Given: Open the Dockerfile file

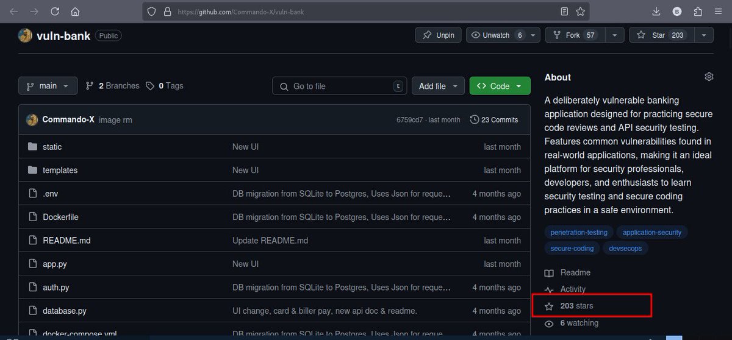Looking at the screenshot, I should coord(60,217).
